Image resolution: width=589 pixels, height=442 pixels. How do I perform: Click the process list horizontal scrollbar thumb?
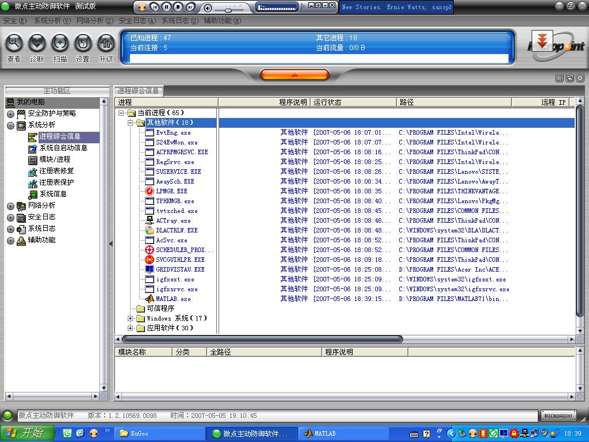pyautogui.click(x=262, y=340)
